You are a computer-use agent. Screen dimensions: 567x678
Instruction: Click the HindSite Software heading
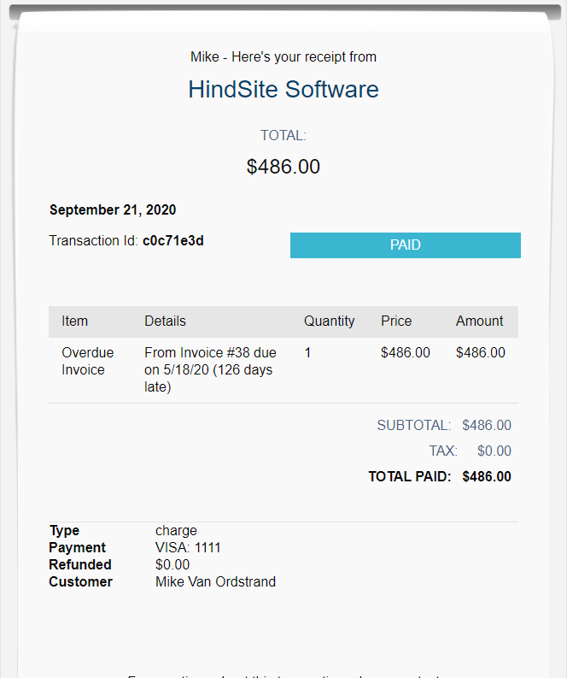coord(283,90)
